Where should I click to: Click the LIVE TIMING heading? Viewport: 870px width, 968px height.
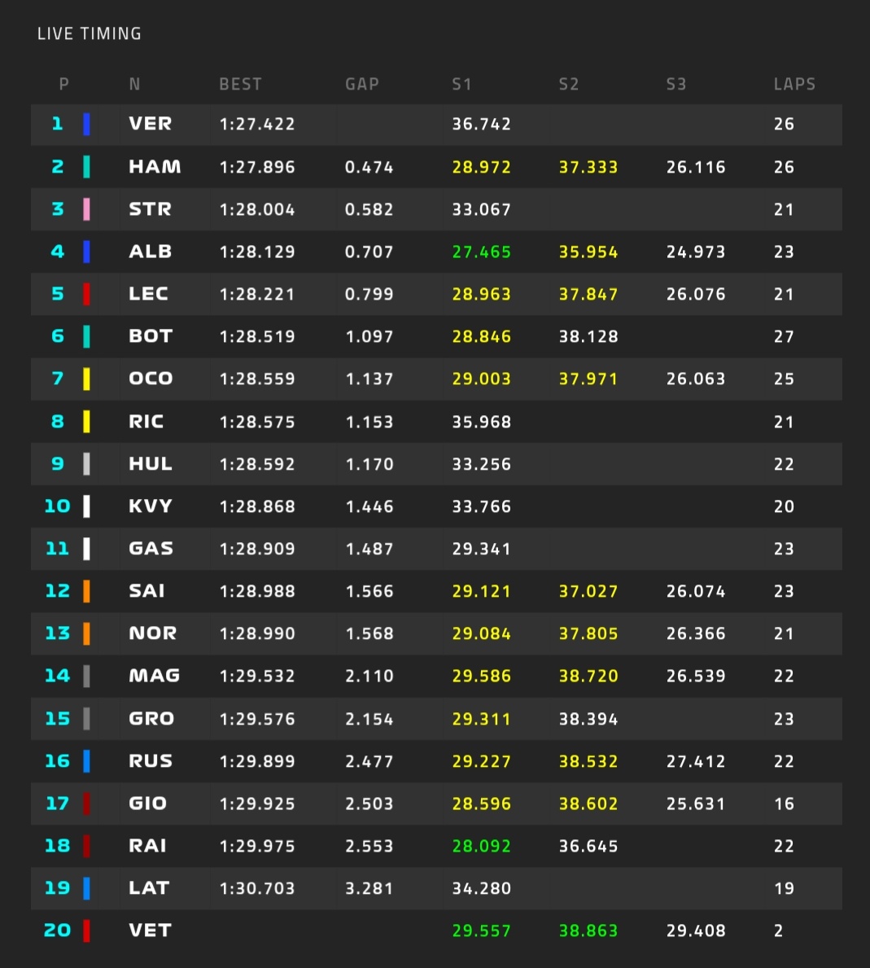(x=90, y=33)
